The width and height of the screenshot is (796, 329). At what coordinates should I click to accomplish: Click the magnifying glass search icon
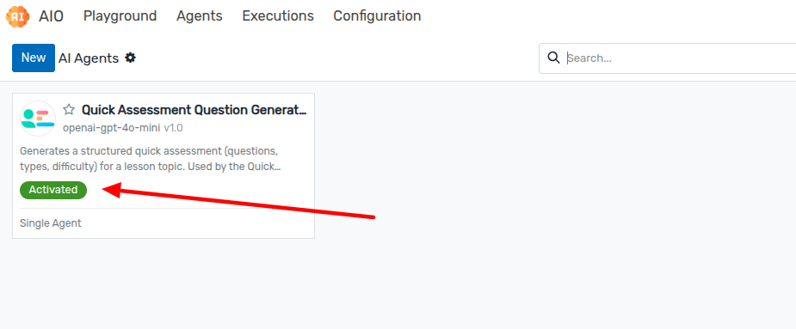click(554, 58)
